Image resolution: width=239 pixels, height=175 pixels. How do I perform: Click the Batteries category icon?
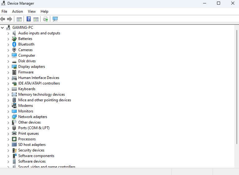pyautogui.click(x=14, y=39)
